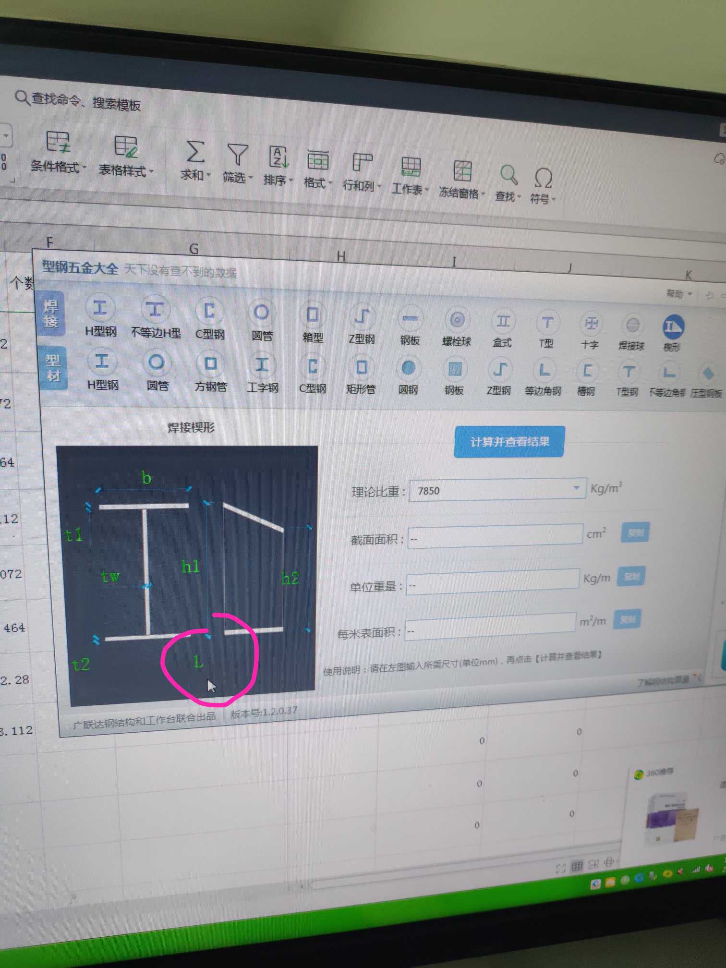The image size is (726, 968).
Task: Click 了解钢结构算量 link
Action: click(x=663, y=680)
